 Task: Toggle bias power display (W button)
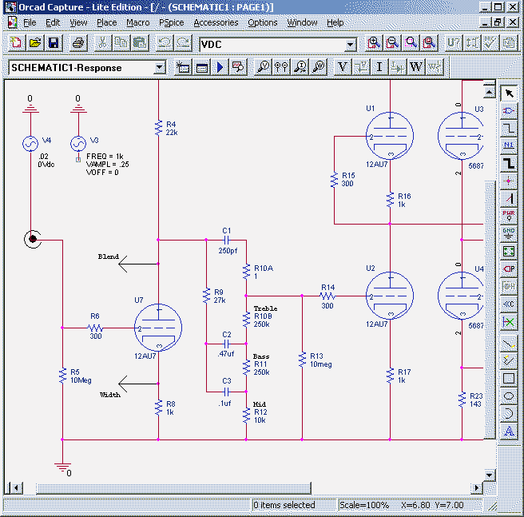[415, 67]
